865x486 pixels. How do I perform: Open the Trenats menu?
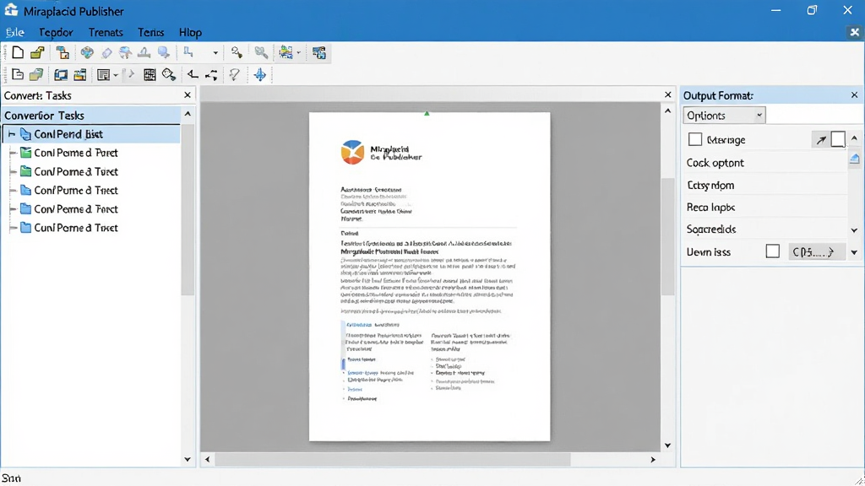click(106, 33)
